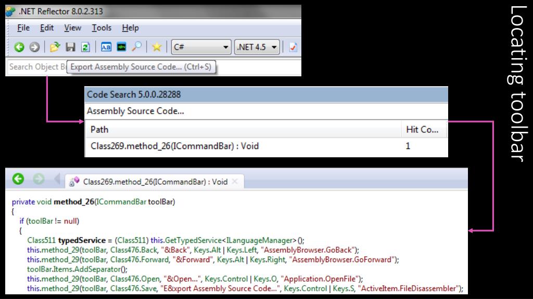Click the hit count value 1

point(408,146)
